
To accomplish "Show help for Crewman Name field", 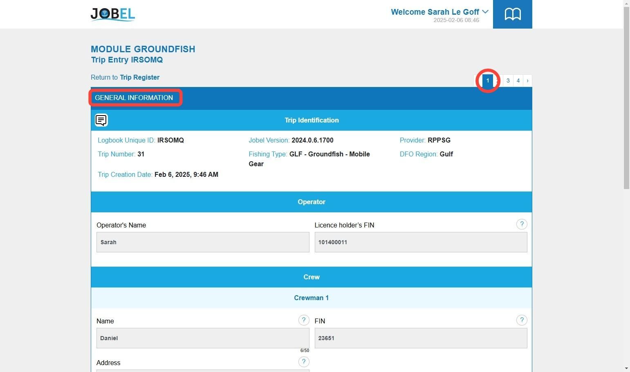I will click(304, 320).
